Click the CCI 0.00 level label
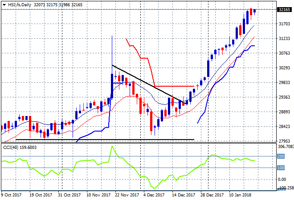 (282, 179)
